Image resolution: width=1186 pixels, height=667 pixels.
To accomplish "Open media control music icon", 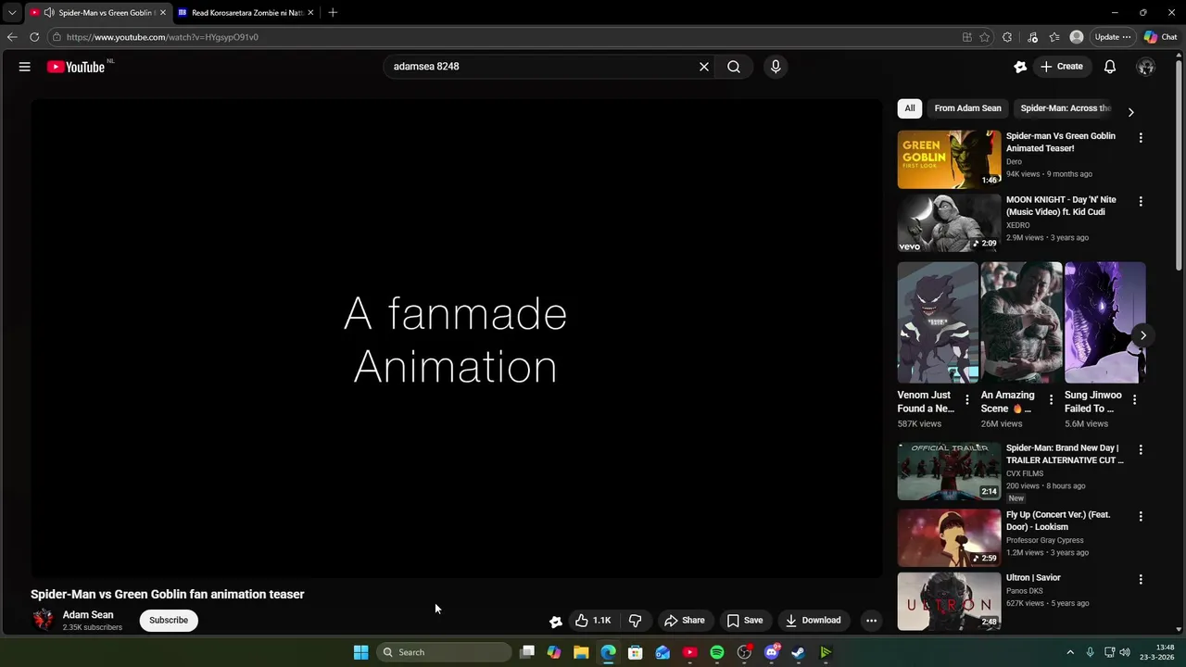I will click(1032, 37).
